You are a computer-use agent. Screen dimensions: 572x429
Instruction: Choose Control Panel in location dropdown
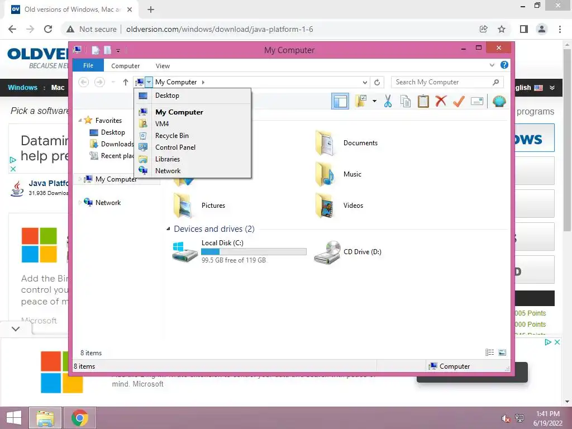point(193,147)
